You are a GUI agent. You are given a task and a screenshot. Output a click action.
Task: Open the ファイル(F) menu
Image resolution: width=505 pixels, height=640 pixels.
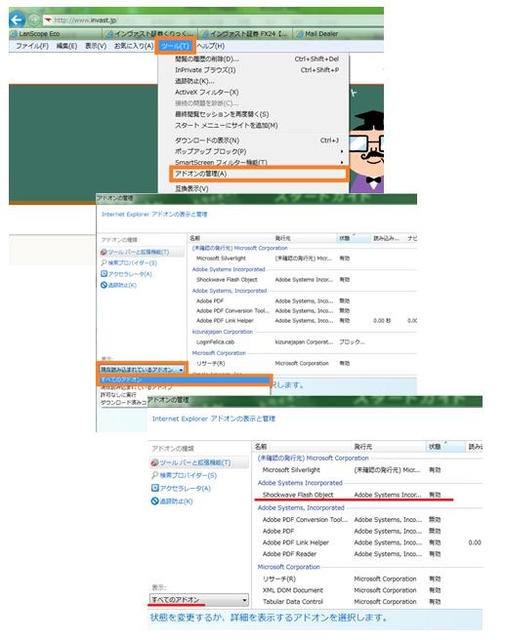(32, 46)
